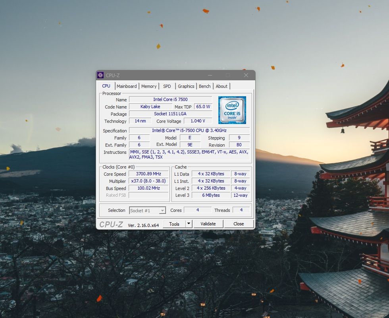Viewport: 389px width, 318px height.
Task: Switch to the Mainboard tab
Action: pos(127,86)
